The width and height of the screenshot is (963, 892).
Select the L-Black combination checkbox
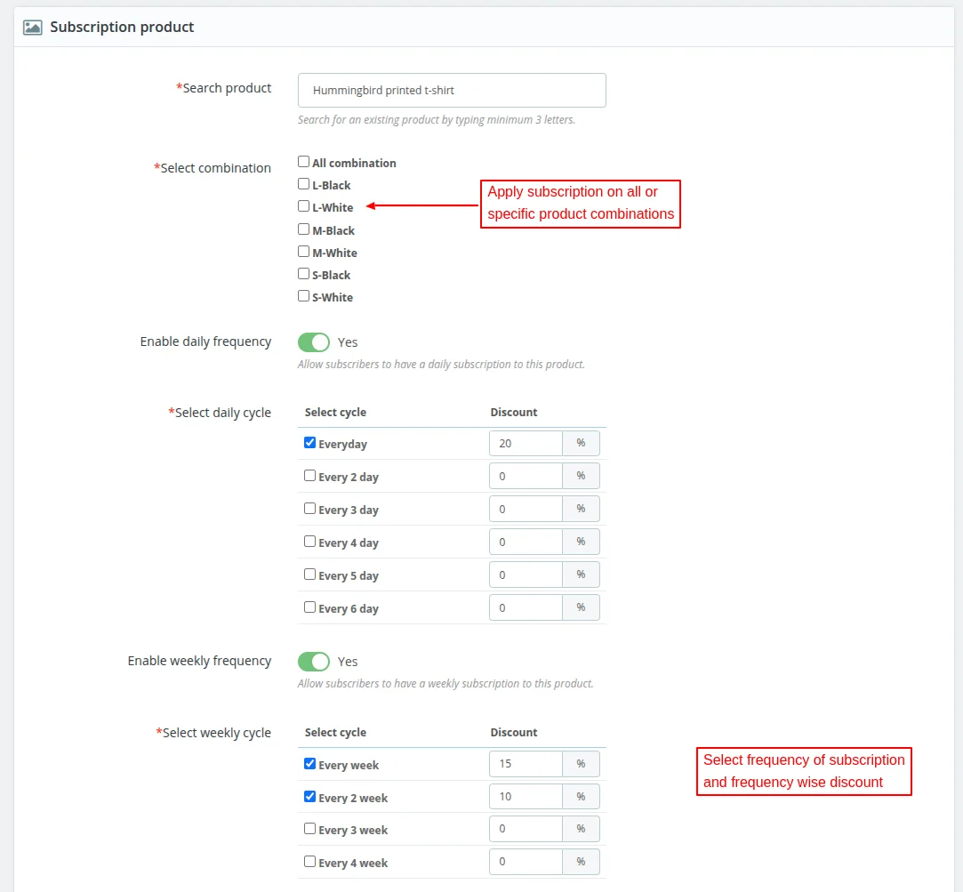pos(304,184)
